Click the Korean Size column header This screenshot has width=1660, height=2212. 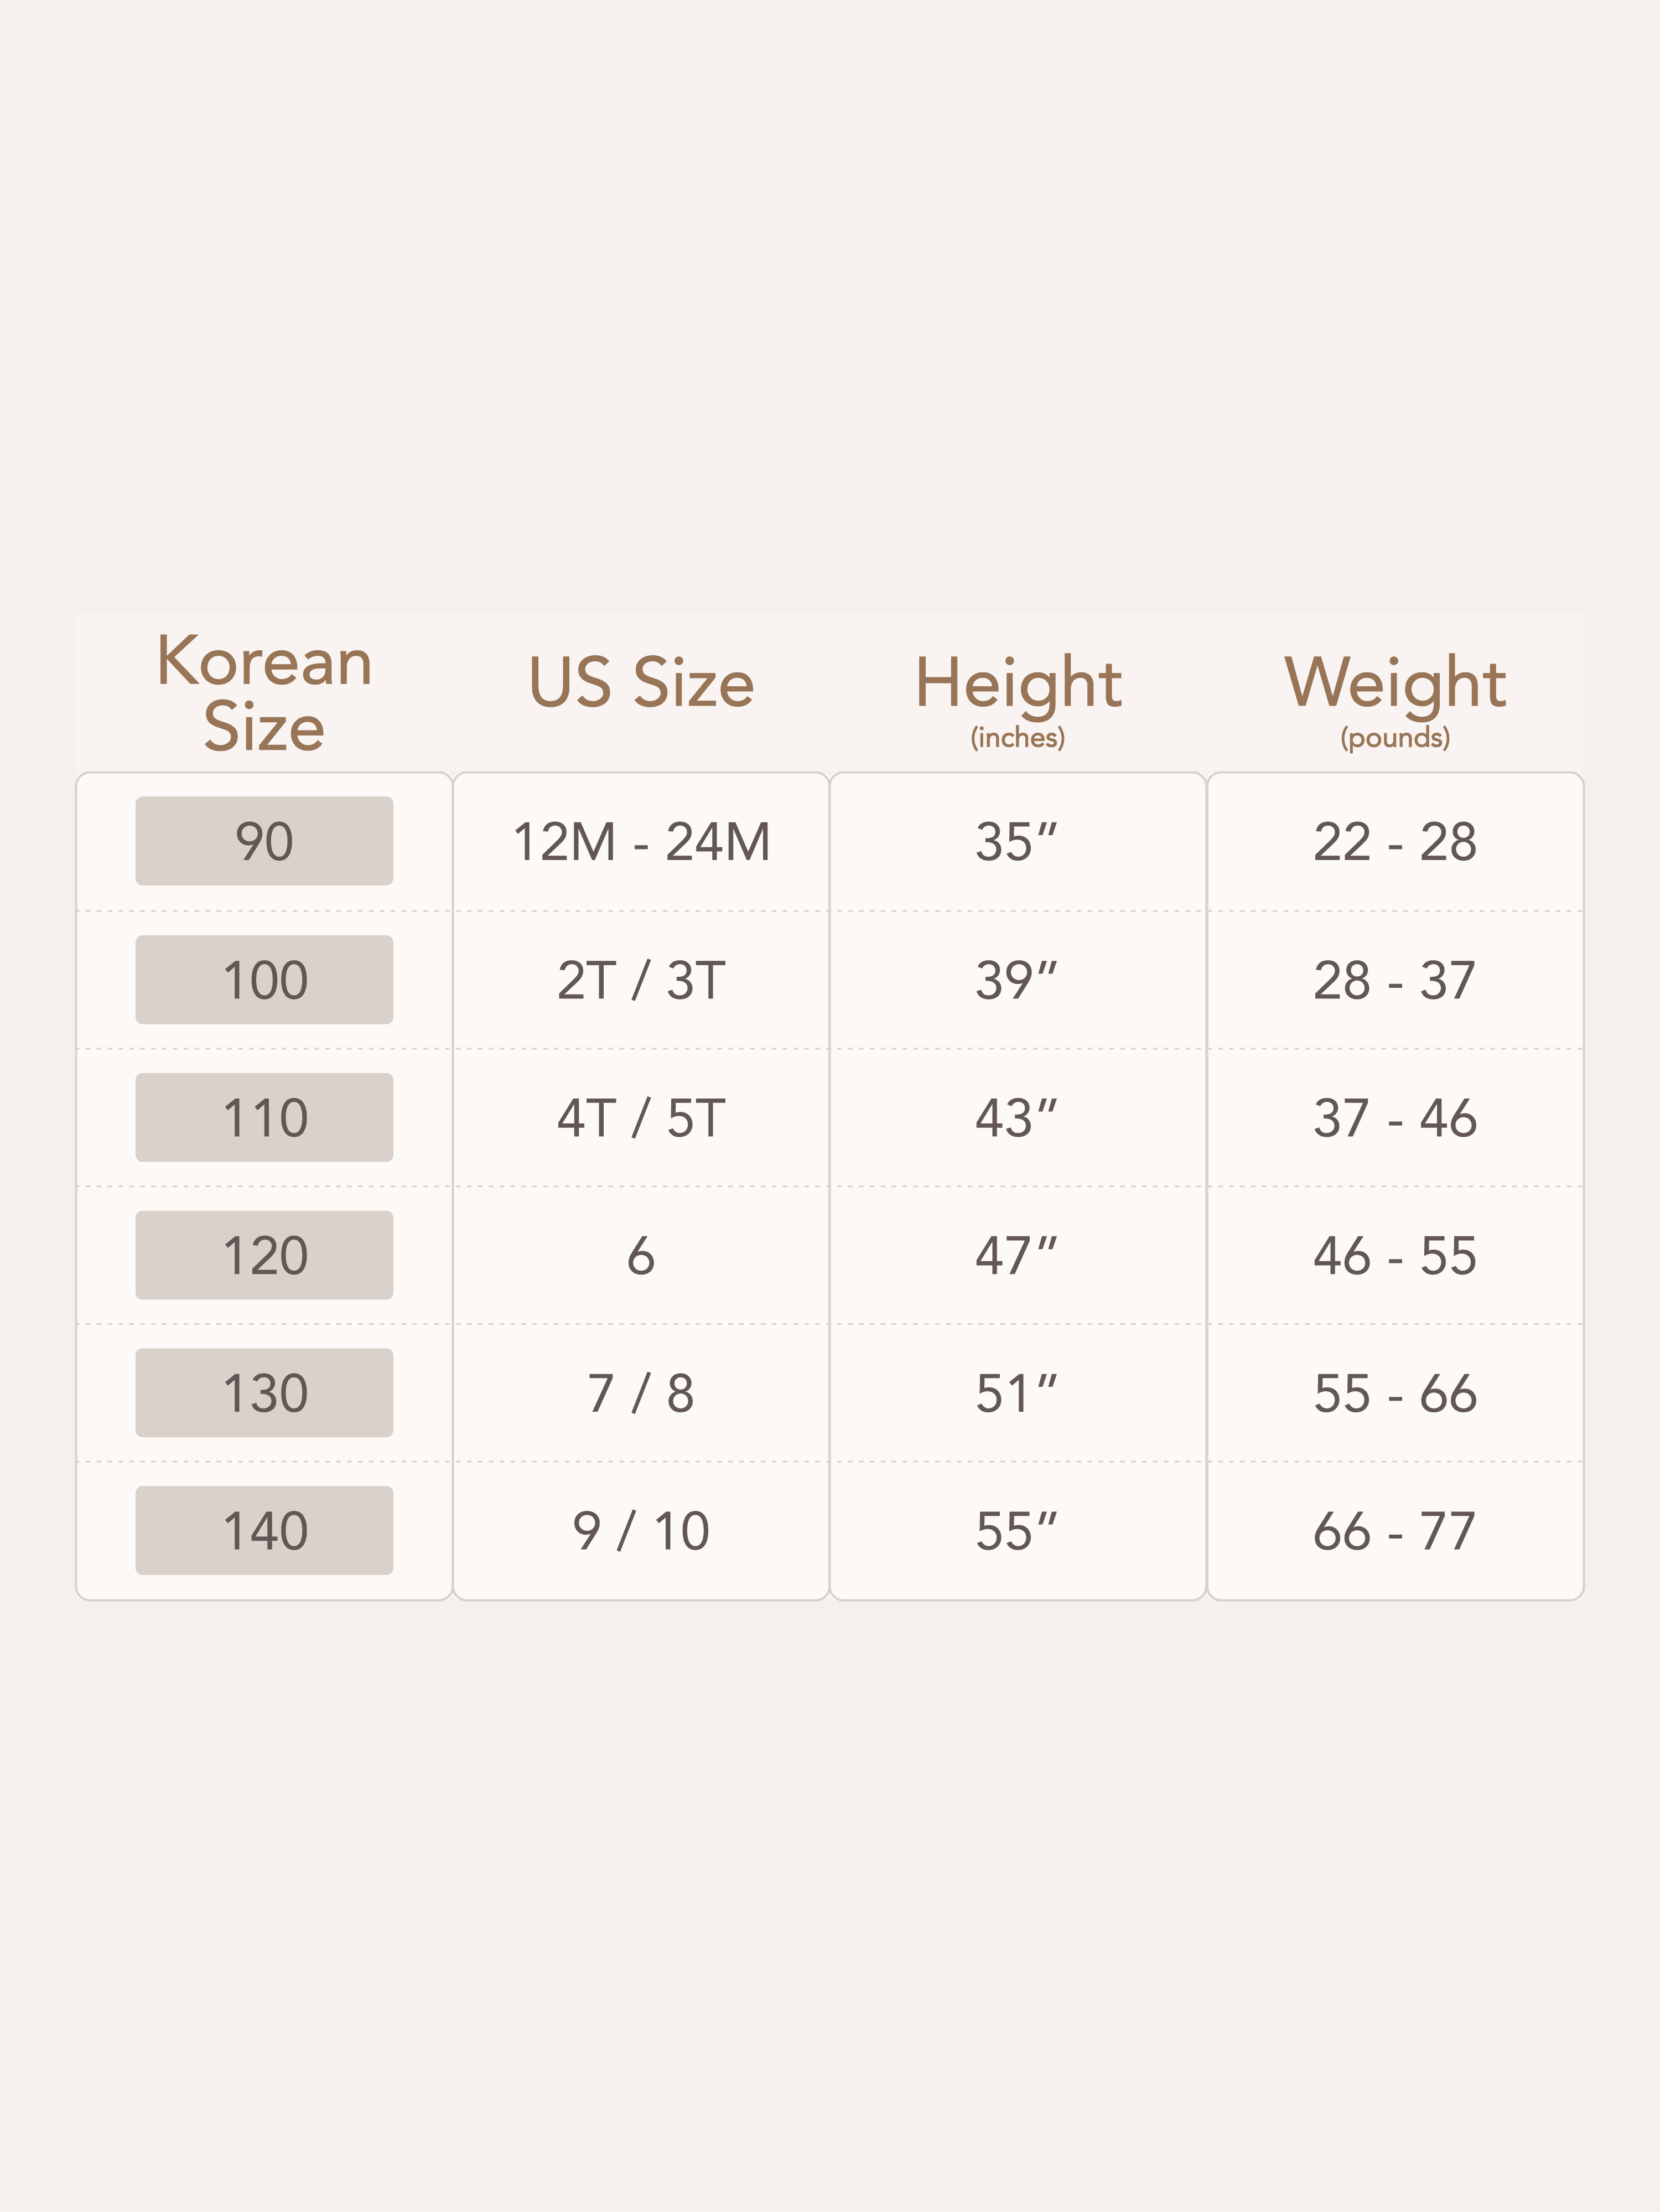click(264, 692)
